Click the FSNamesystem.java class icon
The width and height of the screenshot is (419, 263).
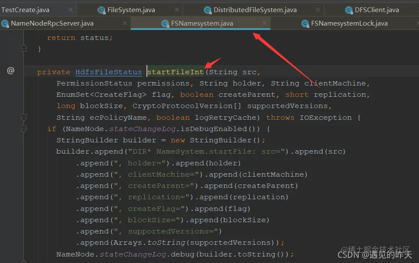click(x=166, y=24)
